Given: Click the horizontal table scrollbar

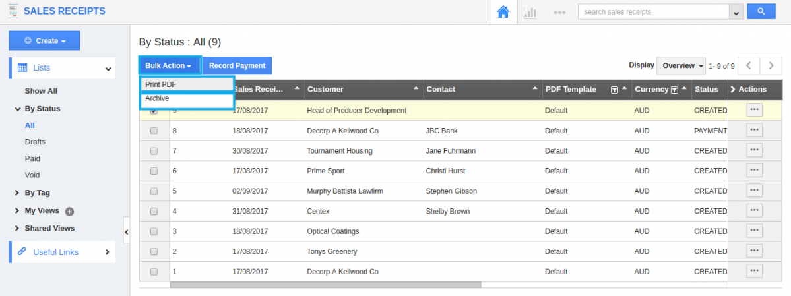Looking at the screenshot, I should point(325,285).
